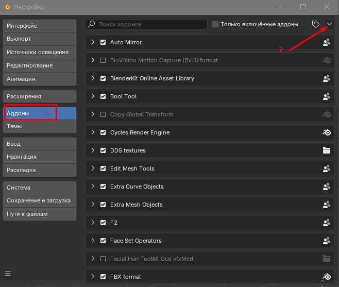Click the Blender icon on FBX format row

pyautogui.click(x=327, y=277)
